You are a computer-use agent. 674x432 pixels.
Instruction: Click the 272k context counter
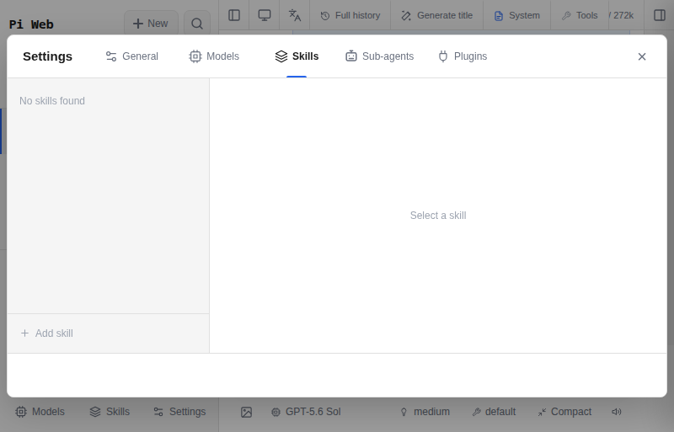point(622,15)
